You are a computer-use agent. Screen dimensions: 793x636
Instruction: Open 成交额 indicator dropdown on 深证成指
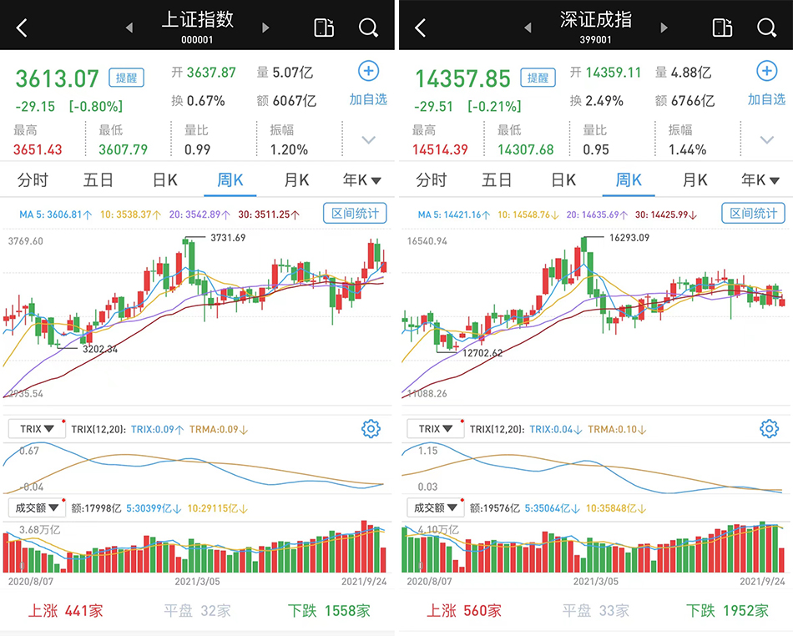coord(436,507)
